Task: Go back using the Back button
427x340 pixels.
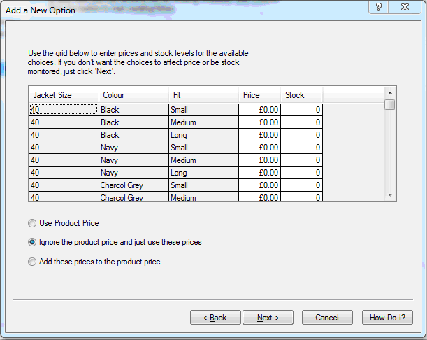Action: tap(215, 318)
